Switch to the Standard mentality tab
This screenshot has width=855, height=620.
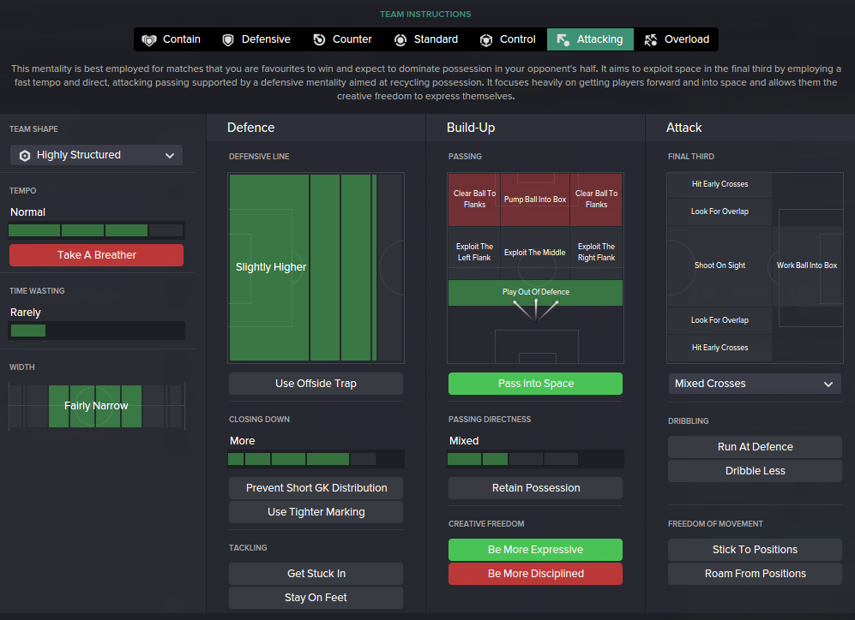coord(426,39)
